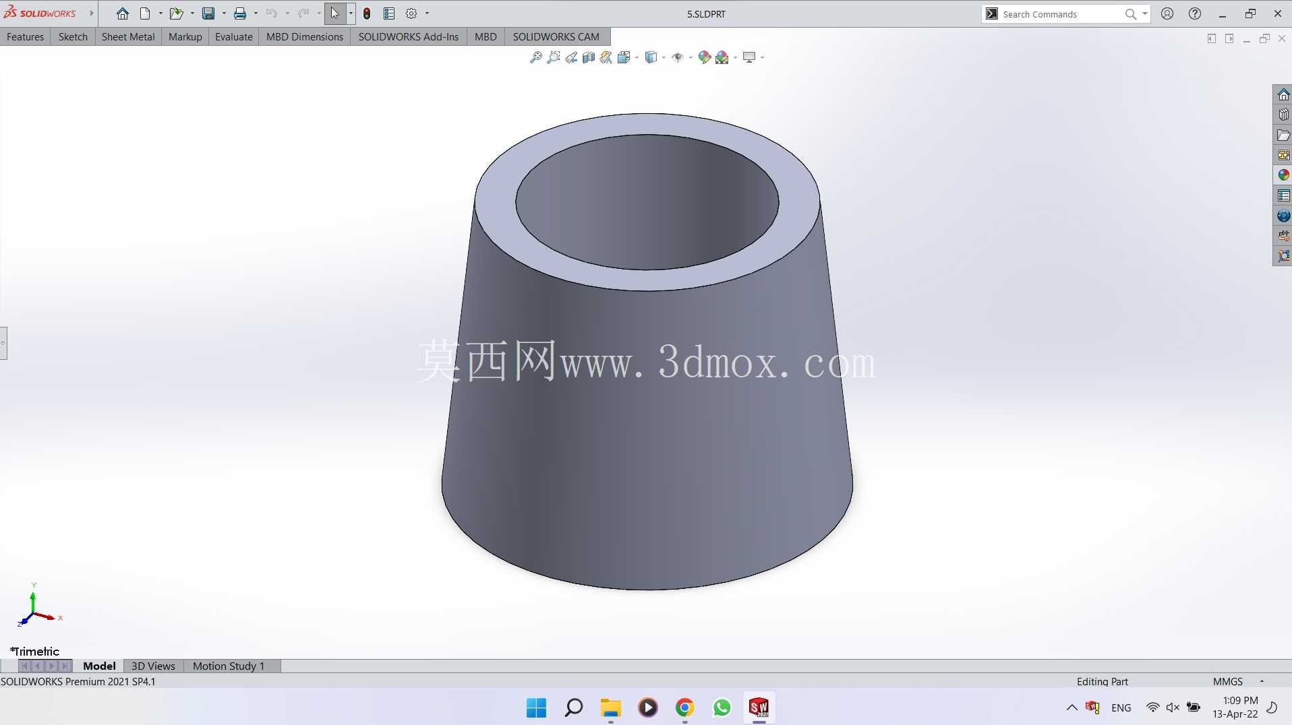Activate Zoom to Area tool
Screen dimensions: 1292x725
tap(554, 57)
